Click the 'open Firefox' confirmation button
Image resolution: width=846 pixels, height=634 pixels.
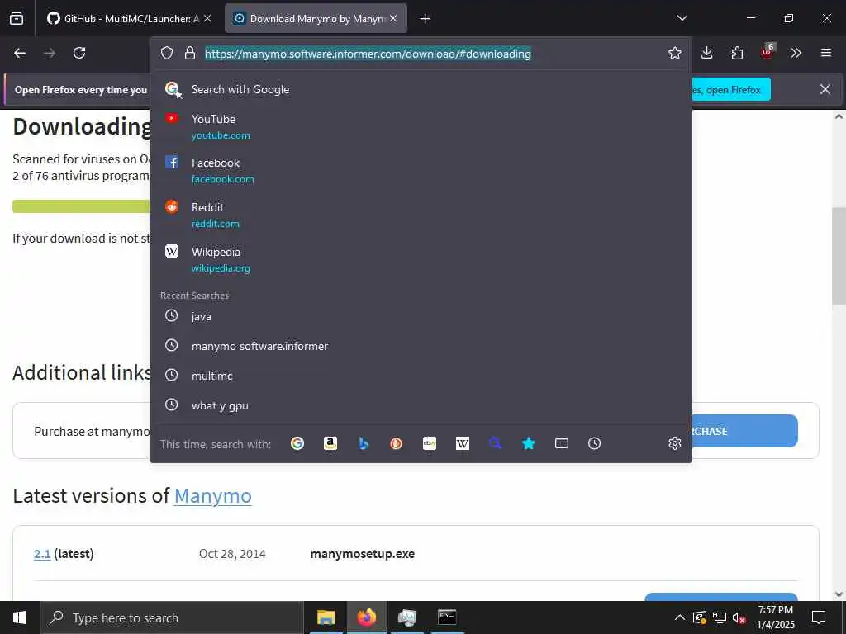(731, 89)
